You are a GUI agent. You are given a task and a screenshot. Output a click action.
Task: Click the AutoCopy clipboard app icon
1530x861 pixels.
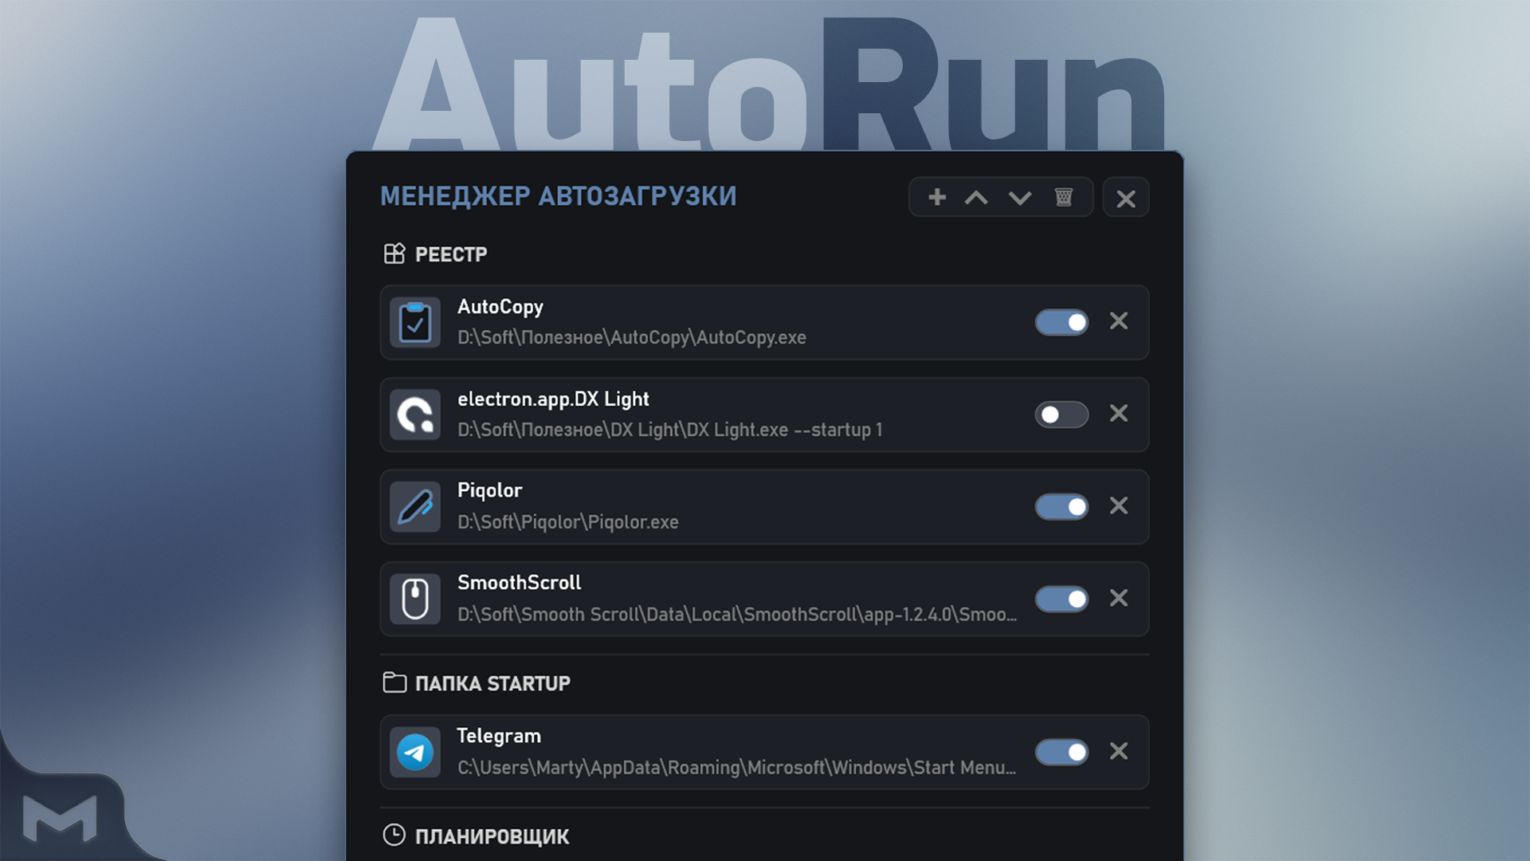415,322
